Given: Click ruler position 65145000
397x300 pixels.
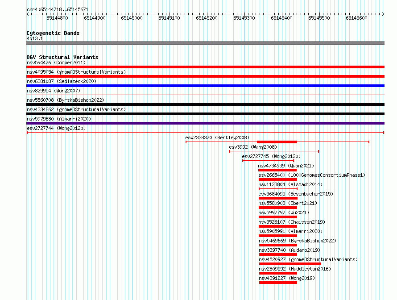Looking at the screenshot, I should tap(132, 18).
